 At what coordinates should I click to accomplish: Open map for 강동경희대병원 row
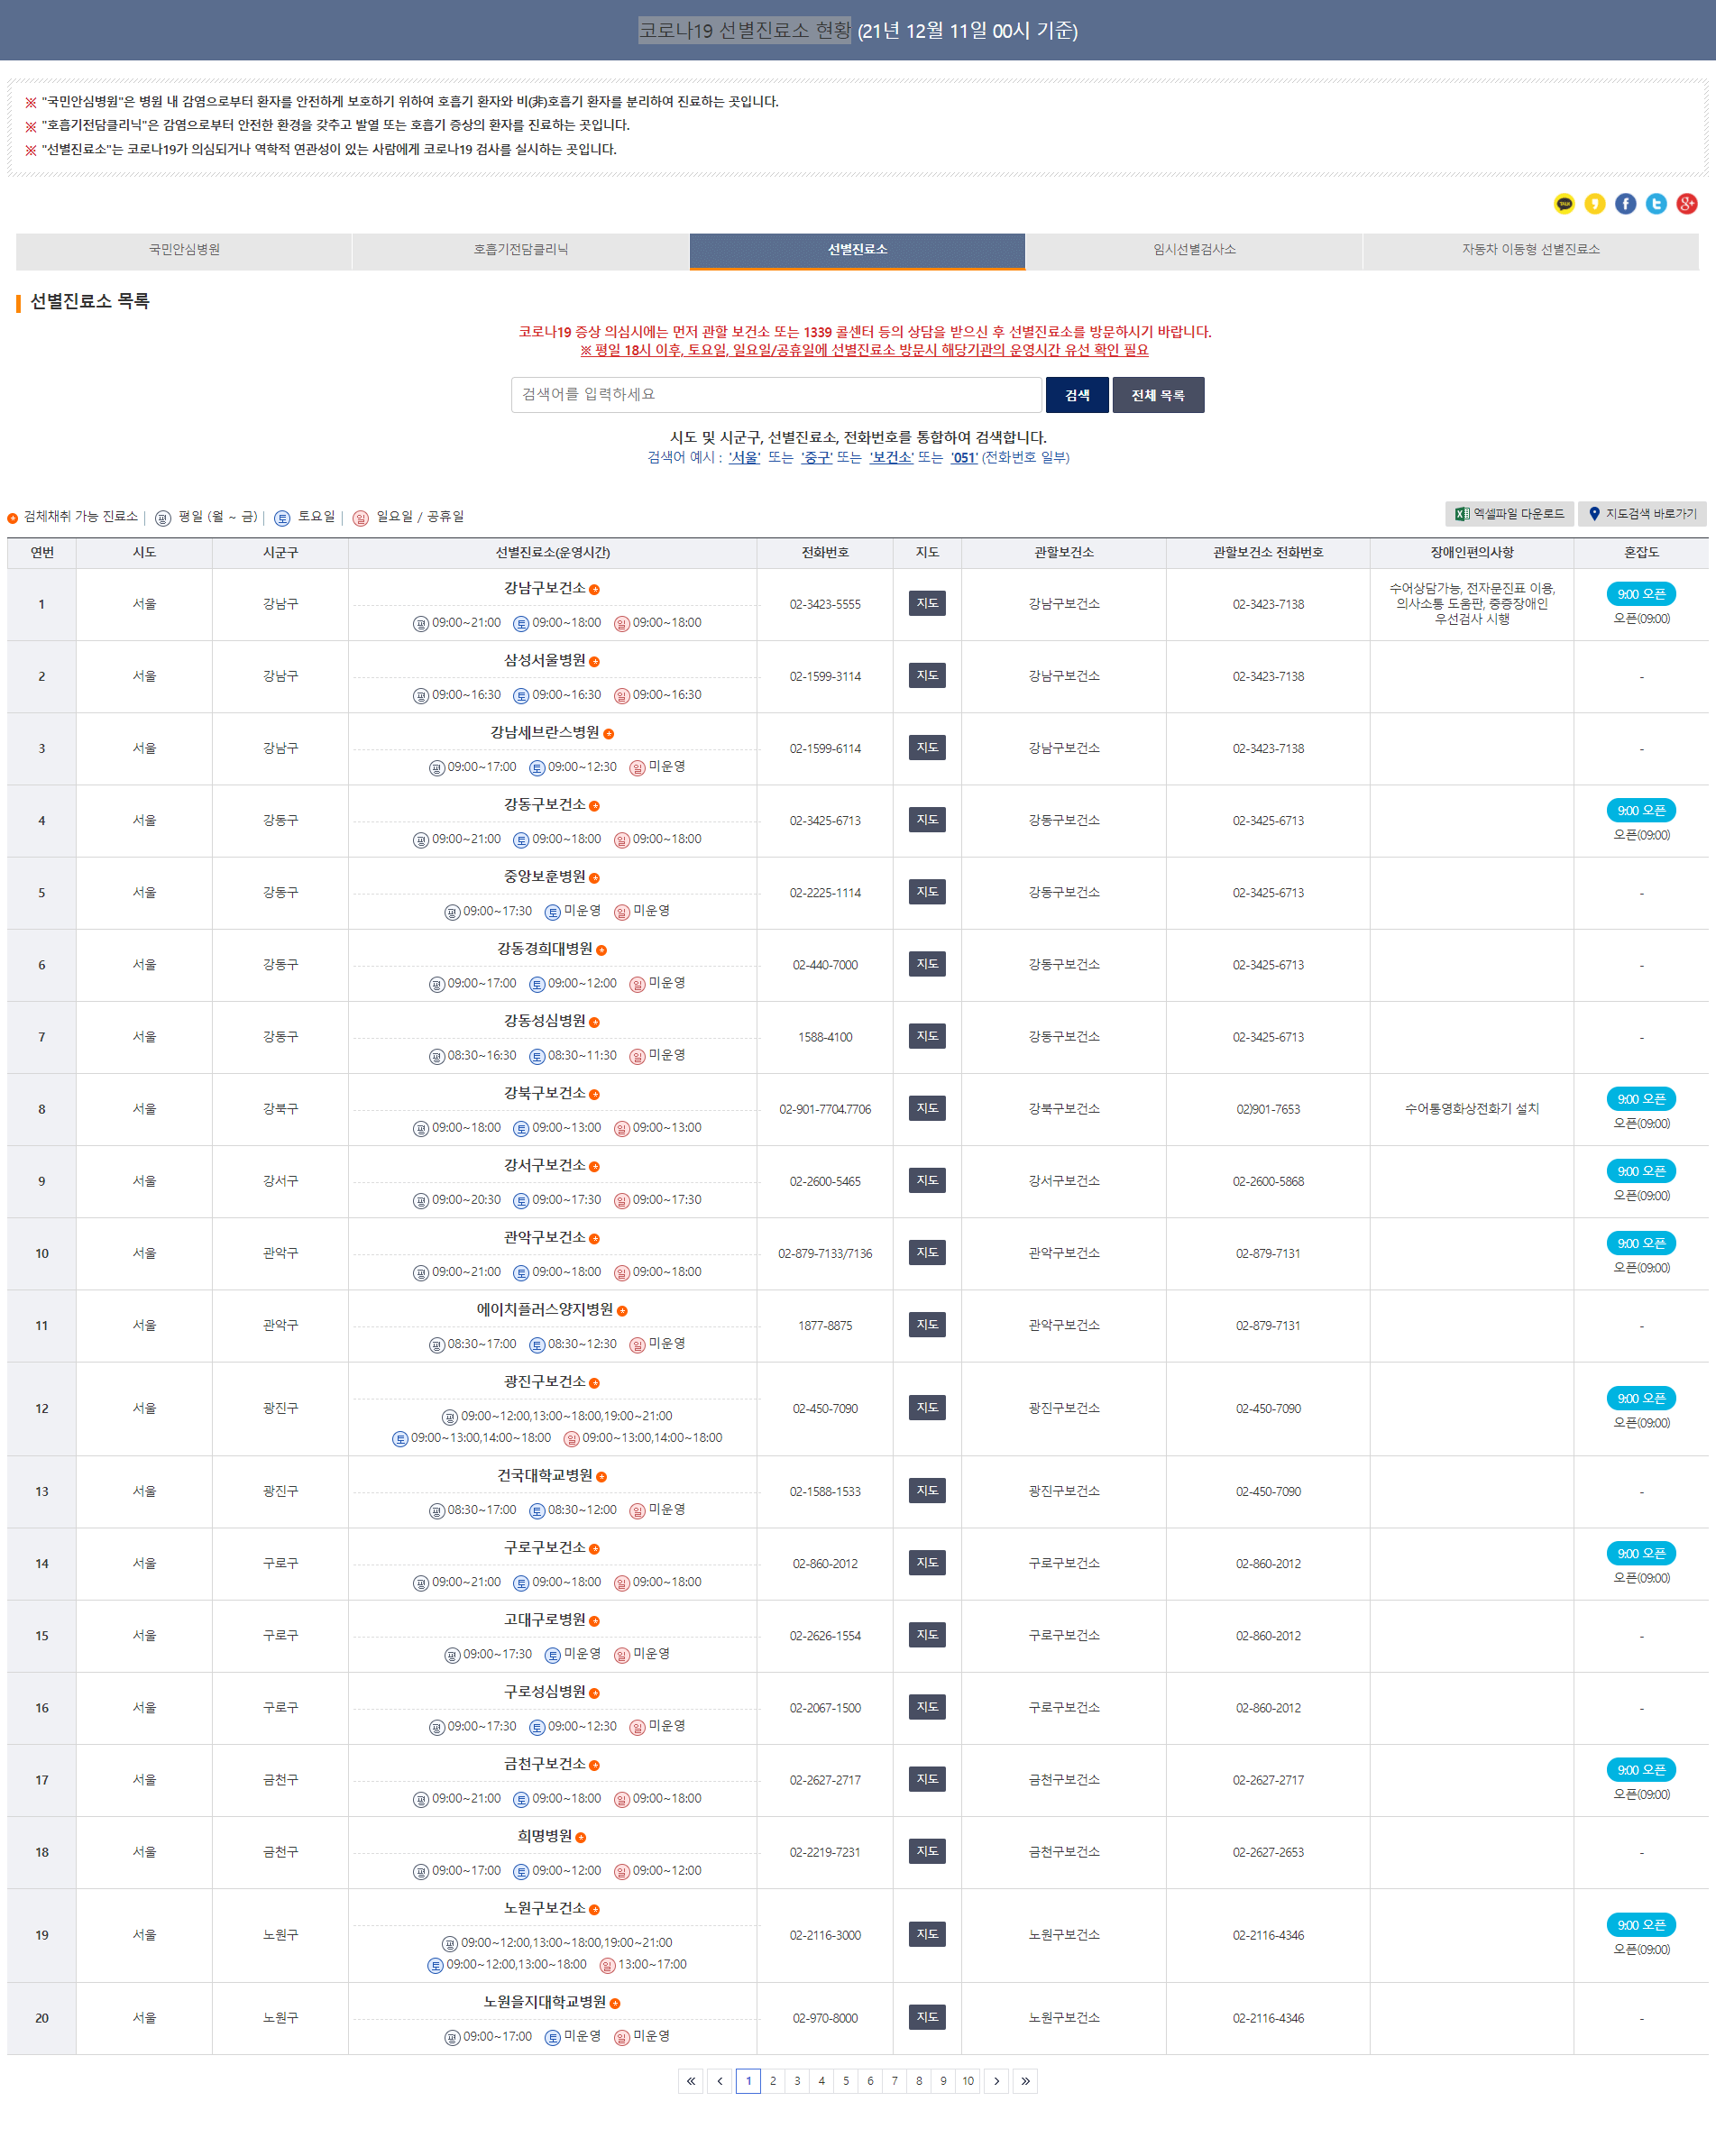point(926,964)
